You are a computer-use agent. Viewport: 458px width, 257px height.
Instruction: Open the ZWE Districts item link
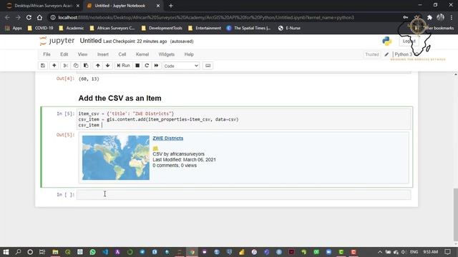(168, 138)
